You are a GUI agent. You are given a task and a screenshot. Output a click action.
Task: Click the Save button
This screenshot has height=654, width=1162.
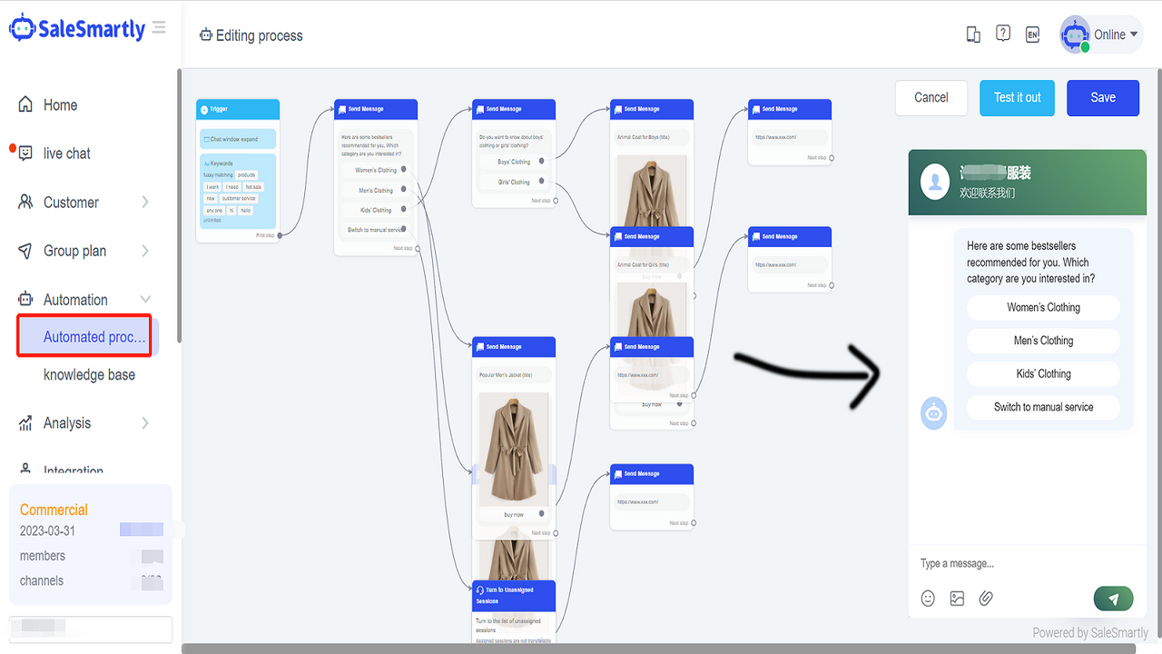[1102, 97]
